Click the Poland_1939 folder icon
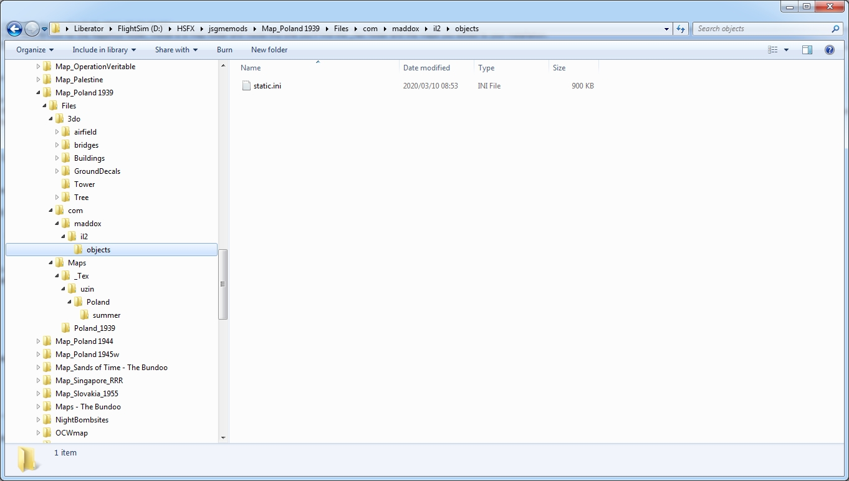Viewport: 849px width, 481px height. tap(65, 328)
